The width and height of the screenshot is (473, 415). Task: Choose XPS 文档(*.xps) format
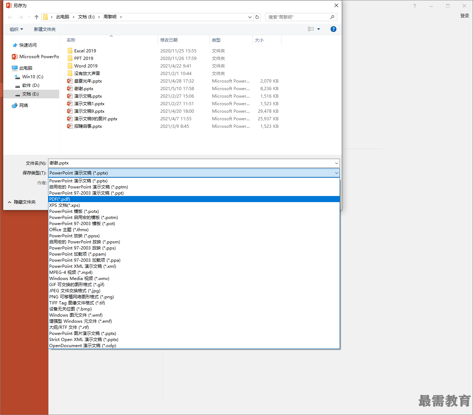[x=194, y=205]
